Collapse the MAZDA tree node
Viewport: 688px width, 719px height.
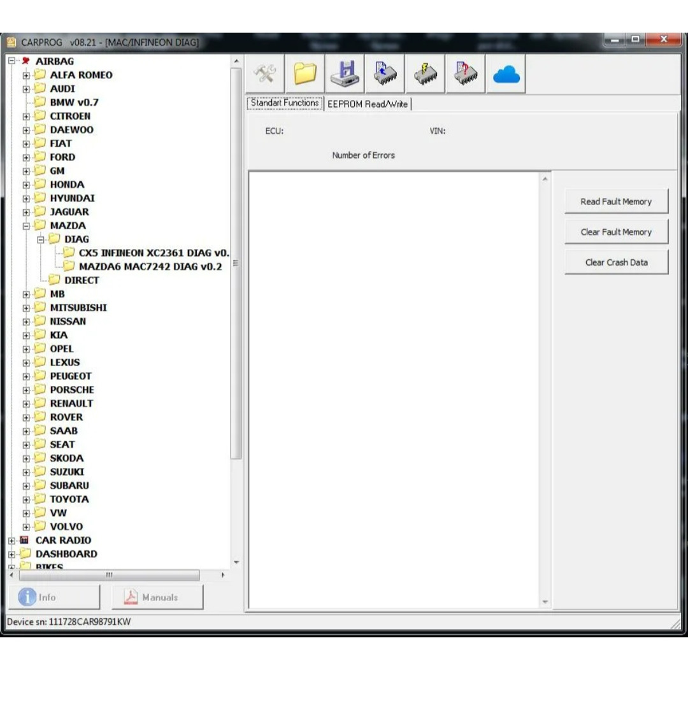point(26,226)
